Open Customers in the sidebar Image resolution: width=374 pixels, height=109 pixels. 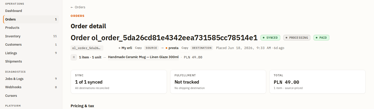[31, 45]
